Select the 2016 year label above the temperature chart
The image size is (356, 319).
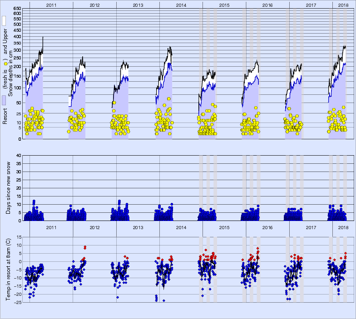(x=267, y=227)
